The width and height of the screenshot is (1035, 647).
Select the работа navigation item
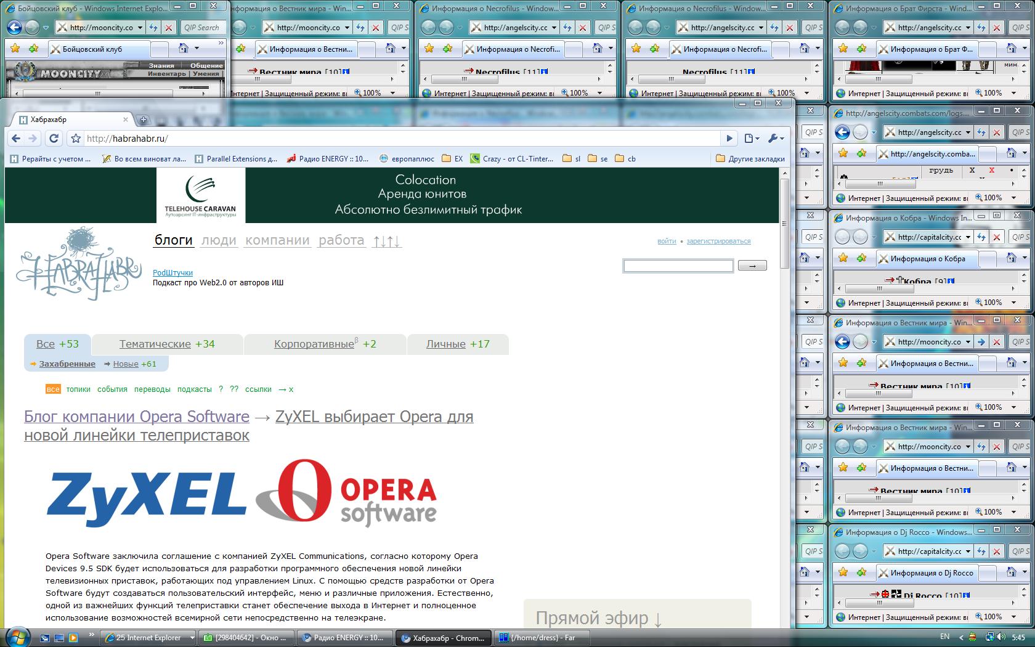coord(341,240)
